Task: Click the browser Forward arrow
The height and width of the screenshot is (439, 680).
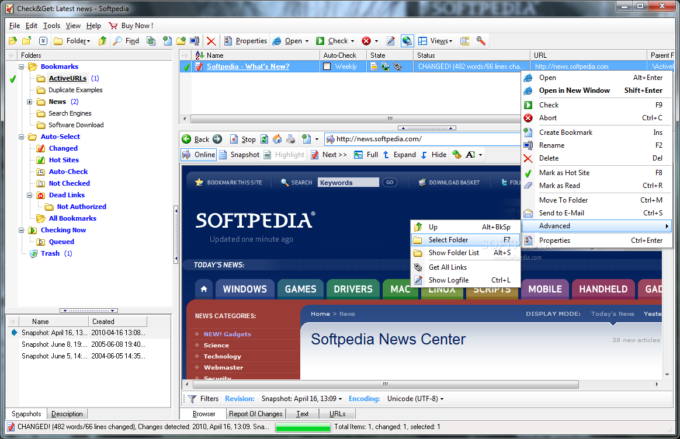Action: (x=217, y=139)
